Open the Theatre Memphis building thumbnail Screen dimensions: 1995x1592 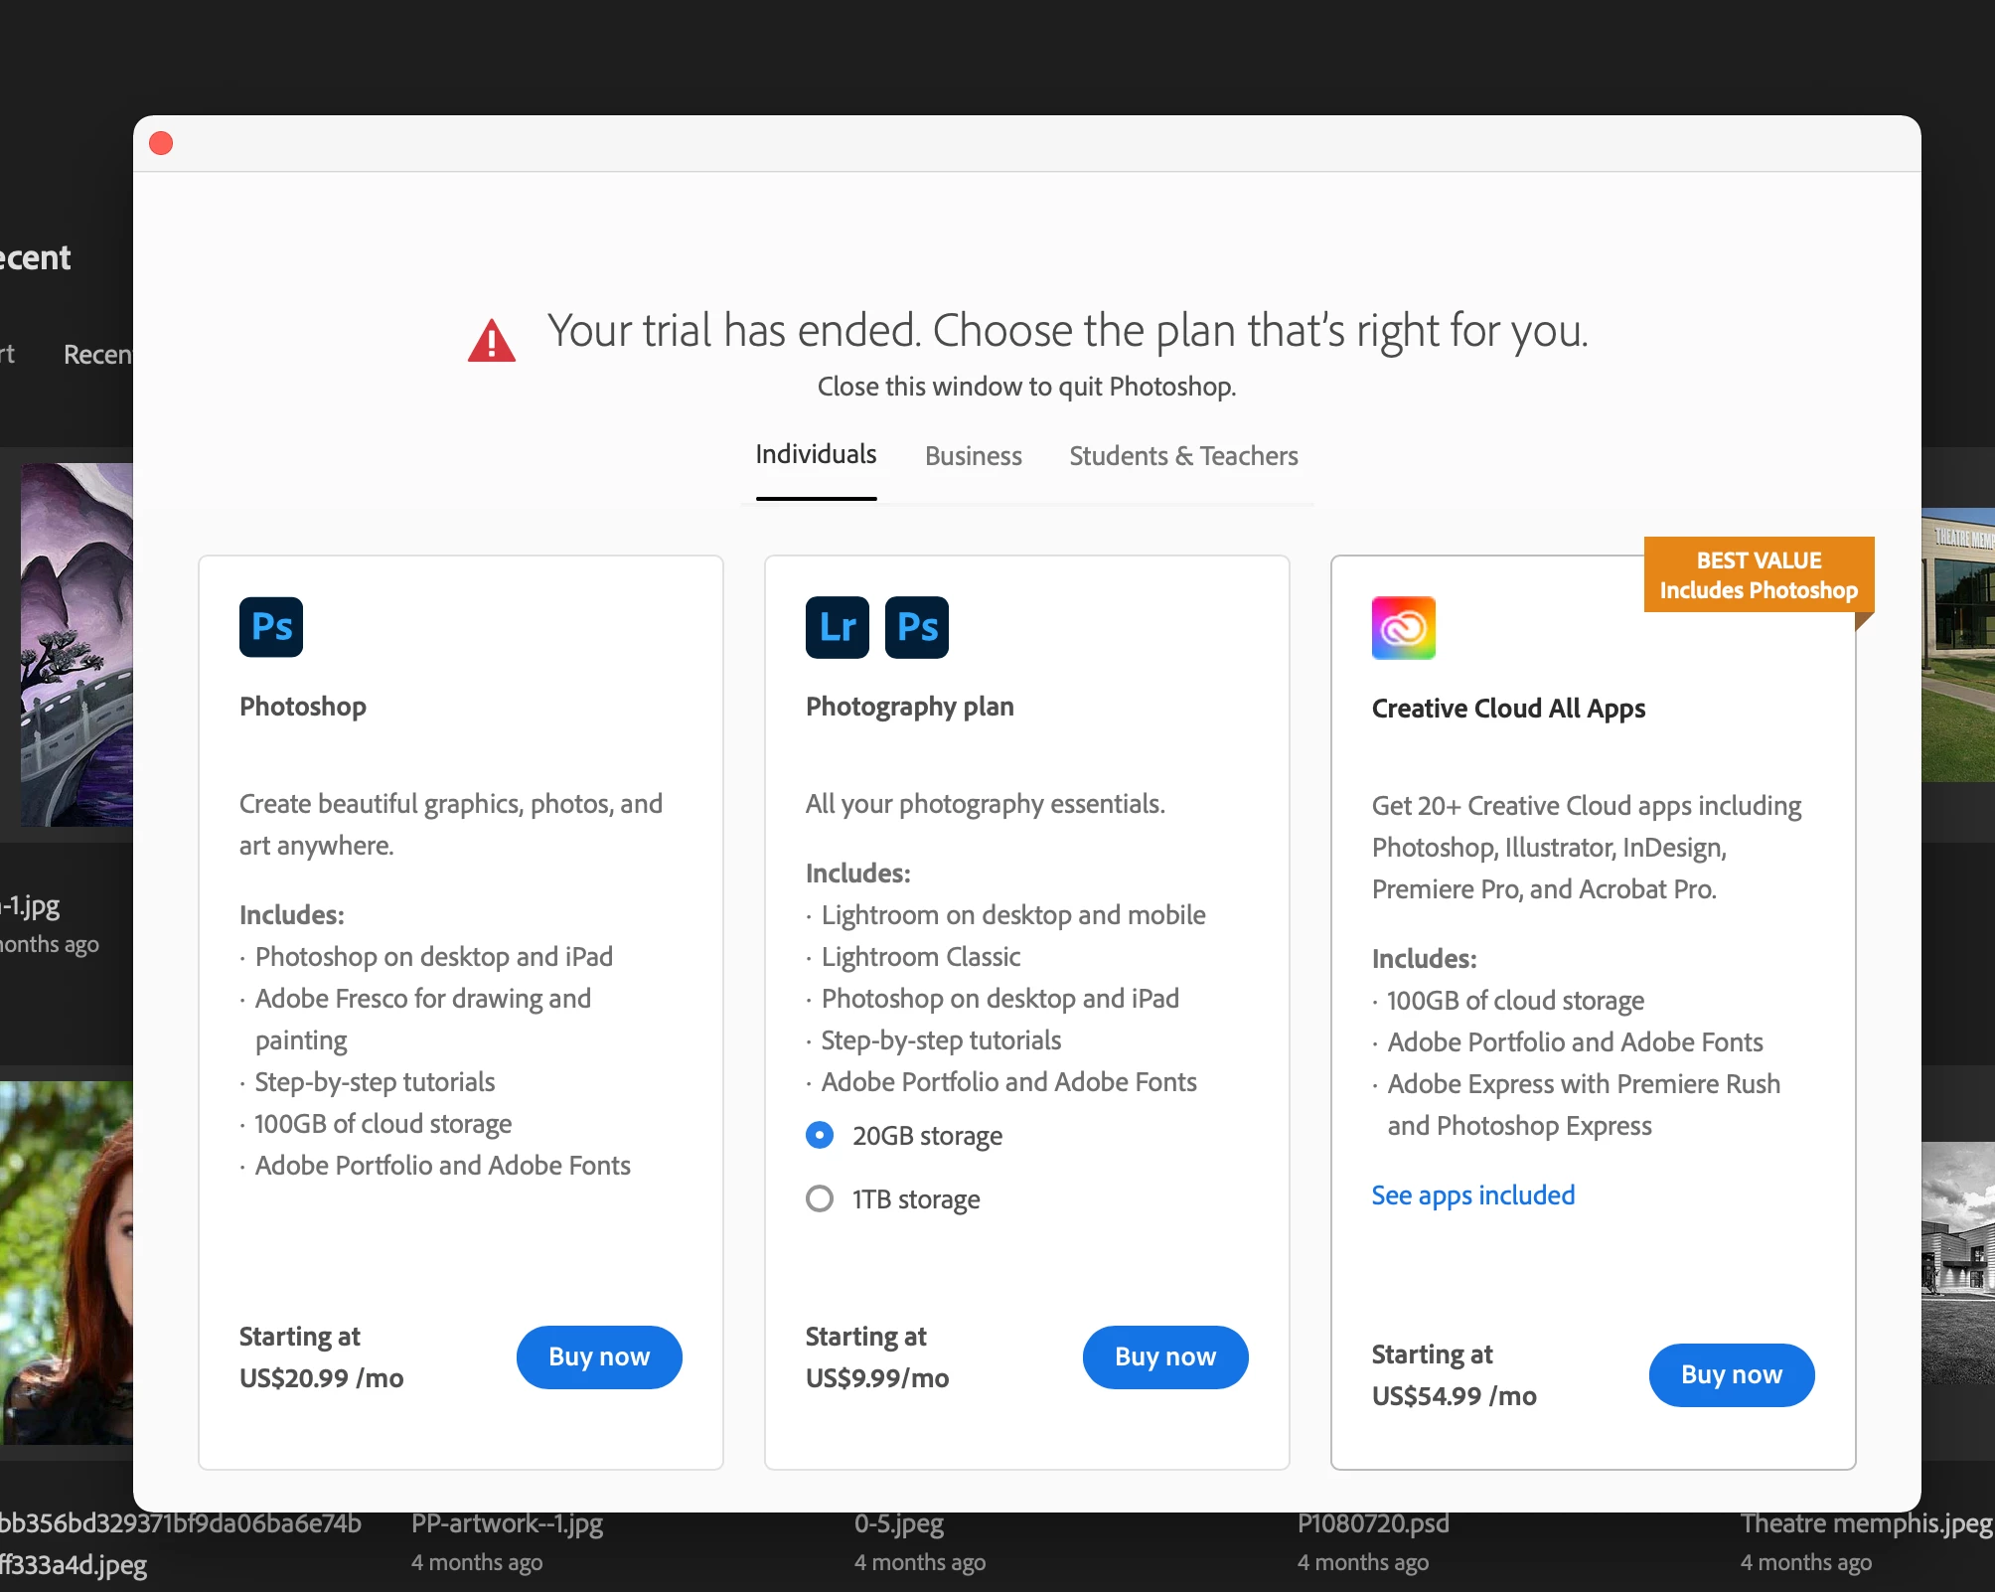coord(1957,646)
